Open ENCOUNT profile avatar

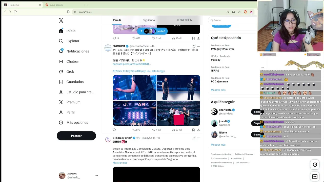point(108,48)
